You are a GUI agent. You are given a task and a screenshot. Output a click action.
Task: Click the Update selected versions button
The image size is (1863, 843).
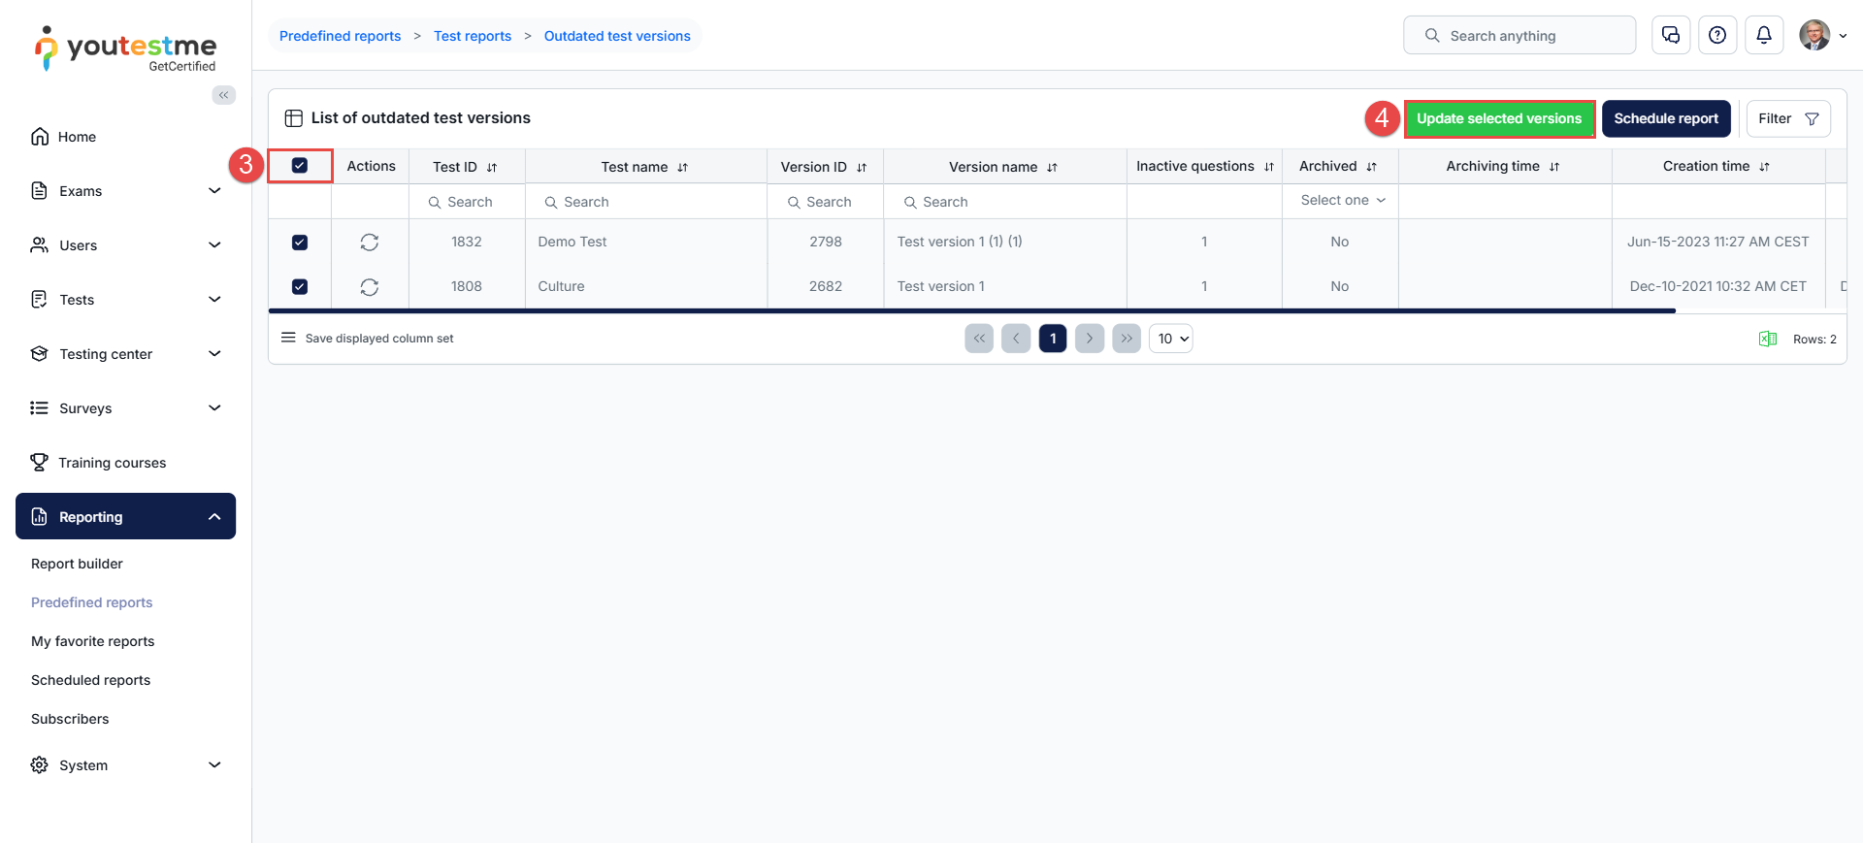(x=1499, y=118)
